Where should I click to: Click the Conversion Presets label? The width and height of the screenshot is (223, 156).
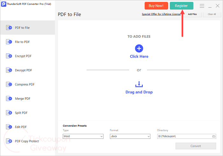click(75, 126)
